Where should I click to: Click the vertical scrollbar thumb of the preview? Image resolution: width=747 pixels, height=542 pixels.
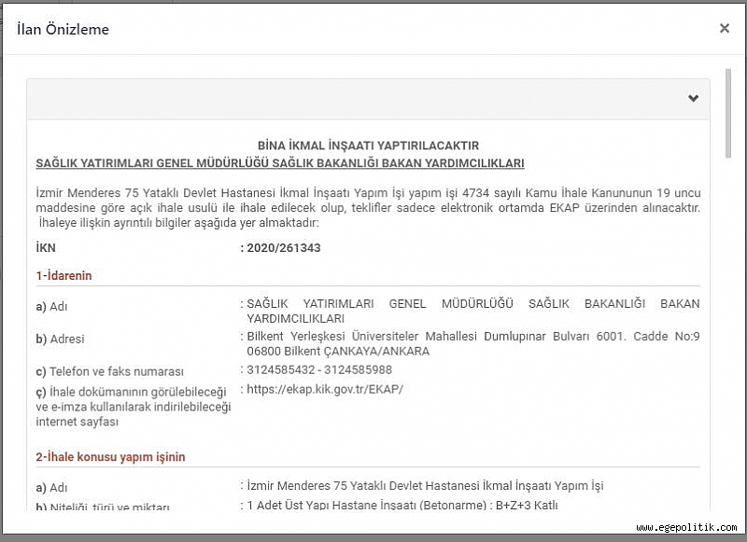(727, 113)
